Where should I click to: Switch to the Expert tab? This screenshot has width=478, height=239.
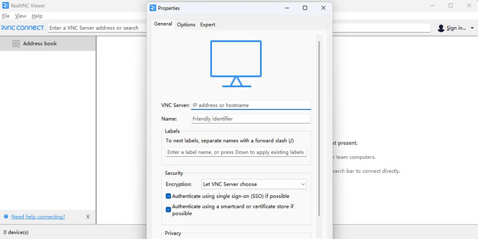click(x=208, y=24)
